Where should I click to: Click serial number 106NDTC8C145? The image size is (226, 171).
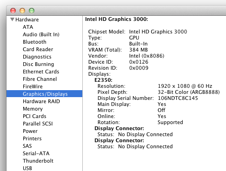(178, 98)
